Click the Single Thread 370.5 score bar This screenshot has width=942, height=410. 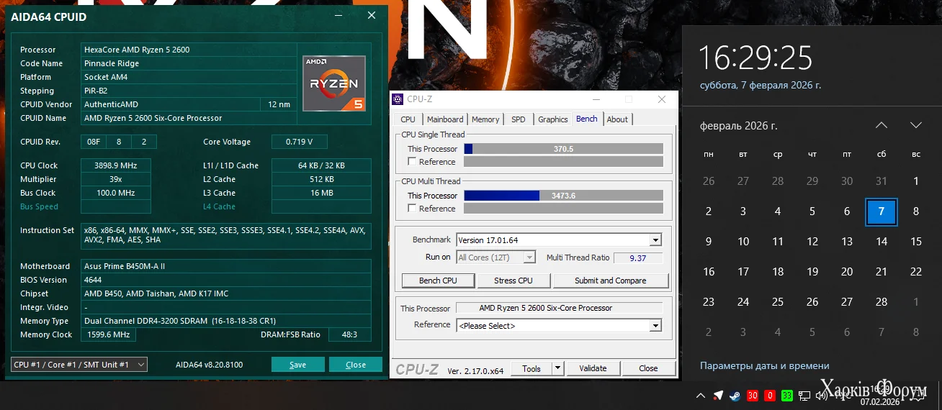(563, 149)
